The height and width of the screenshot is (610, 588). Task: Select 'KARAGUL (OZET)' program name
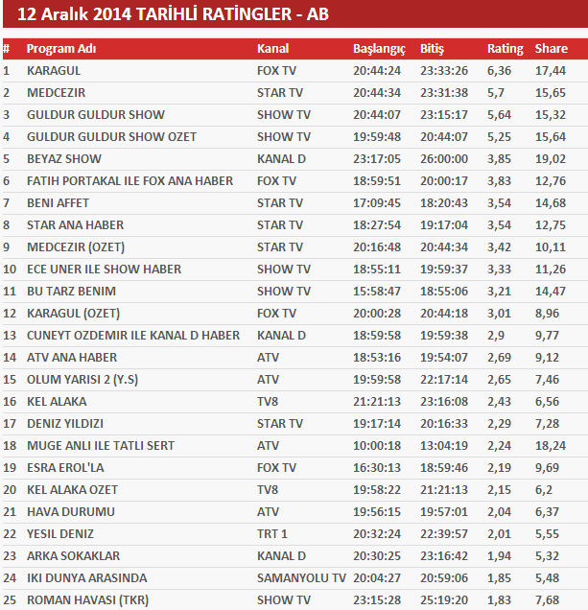(x=74, y=314)
